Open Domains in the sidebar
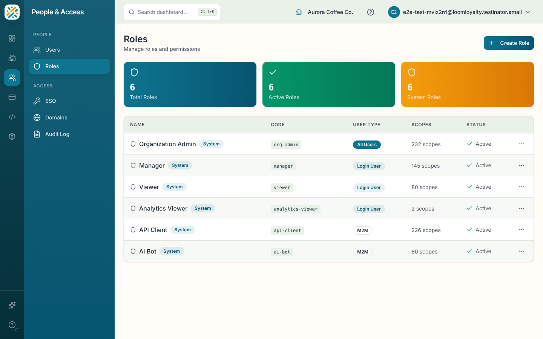The image size is (543, 339). pyautogui.click(x=69, y=118)
